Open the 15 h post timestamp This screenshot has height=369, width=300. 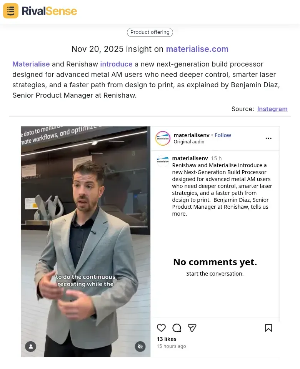(x=216, y=158)
